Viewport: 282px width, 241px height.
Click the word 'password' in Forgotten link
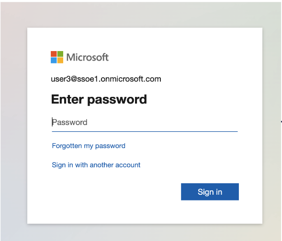[110, 146]
